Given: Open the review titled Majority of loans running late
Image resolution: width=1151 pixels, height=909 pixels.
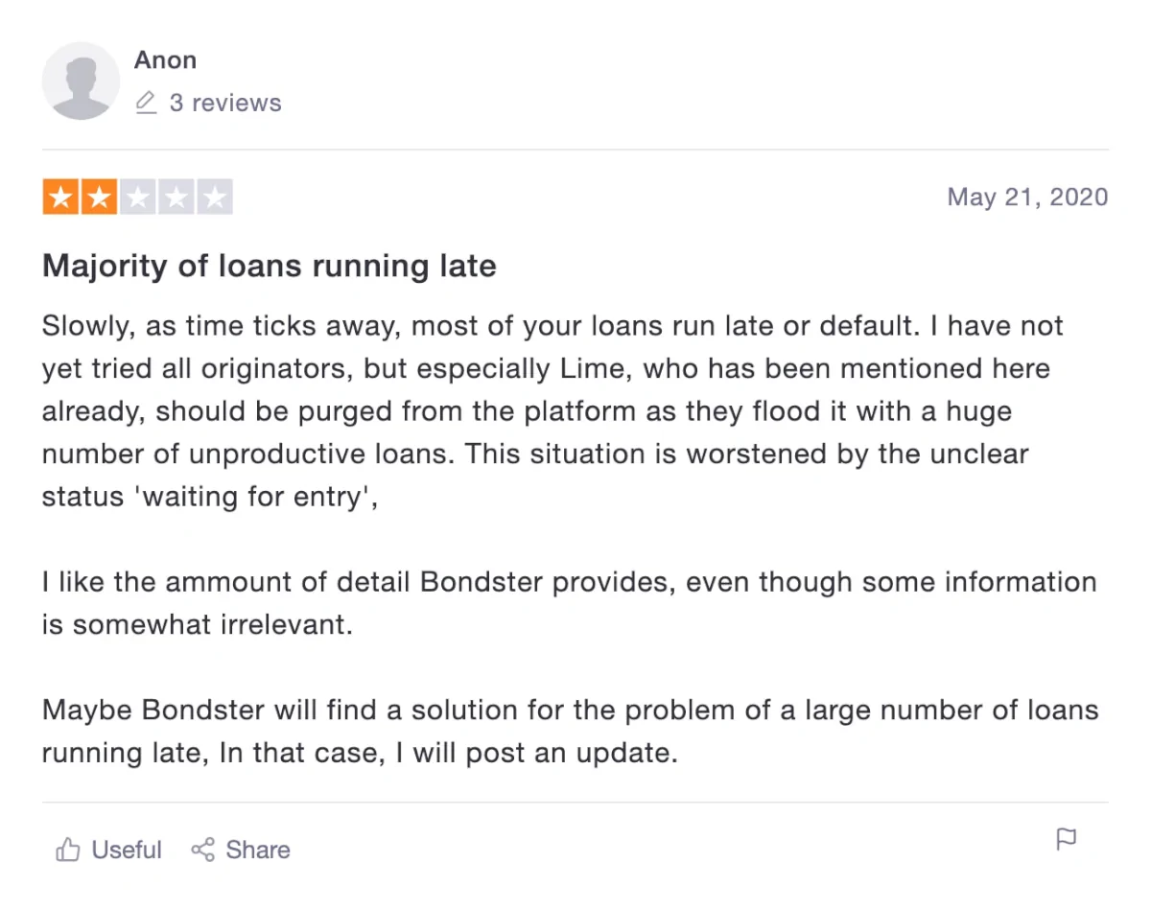Looking at the screenshot, I should pyautogui.click(x=270, y=265).
